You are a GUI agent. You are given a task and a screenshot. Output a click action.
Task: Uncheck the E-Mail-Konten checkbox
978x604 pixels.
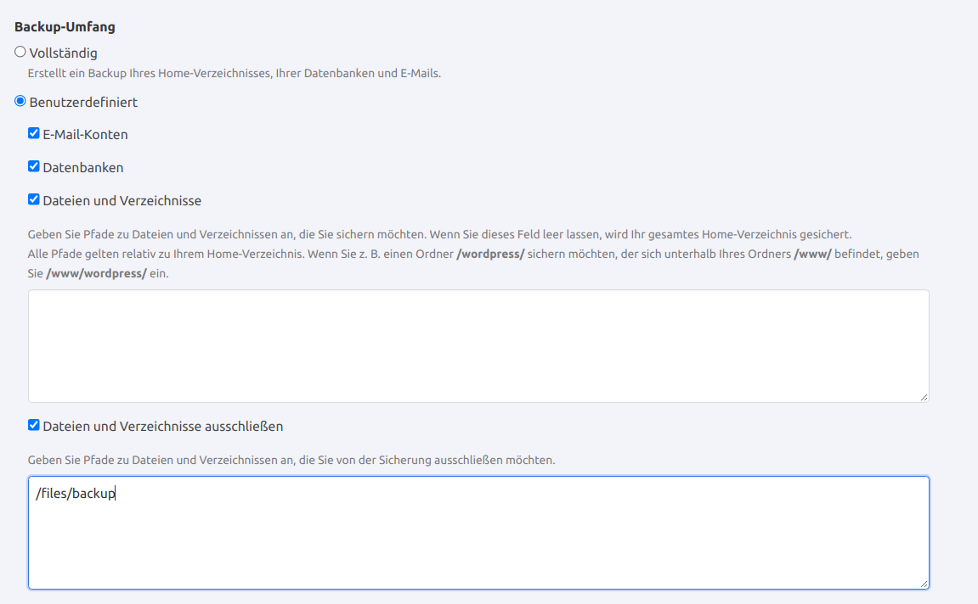34,133
